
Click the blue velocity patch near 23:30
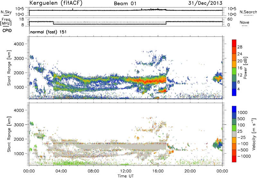click(220, 145)
